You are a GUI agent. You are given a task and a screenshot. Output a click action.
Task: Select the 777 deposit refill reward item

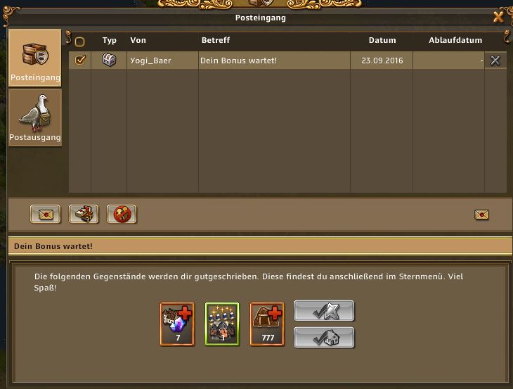pos(267,324)
